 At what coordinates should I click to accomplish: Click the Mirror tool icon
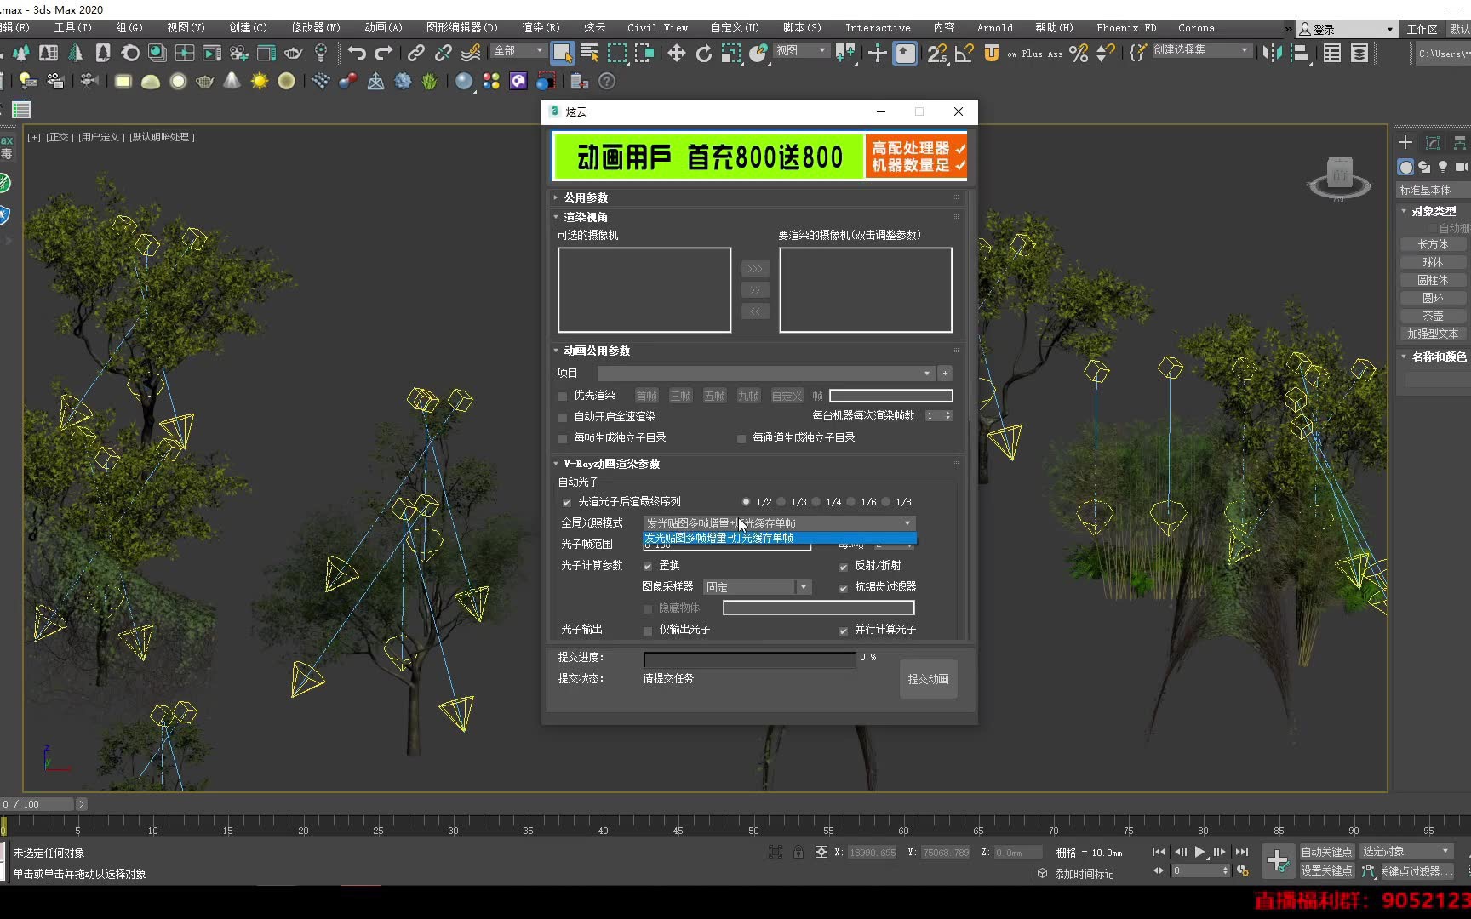click(x=1273, y=54)
